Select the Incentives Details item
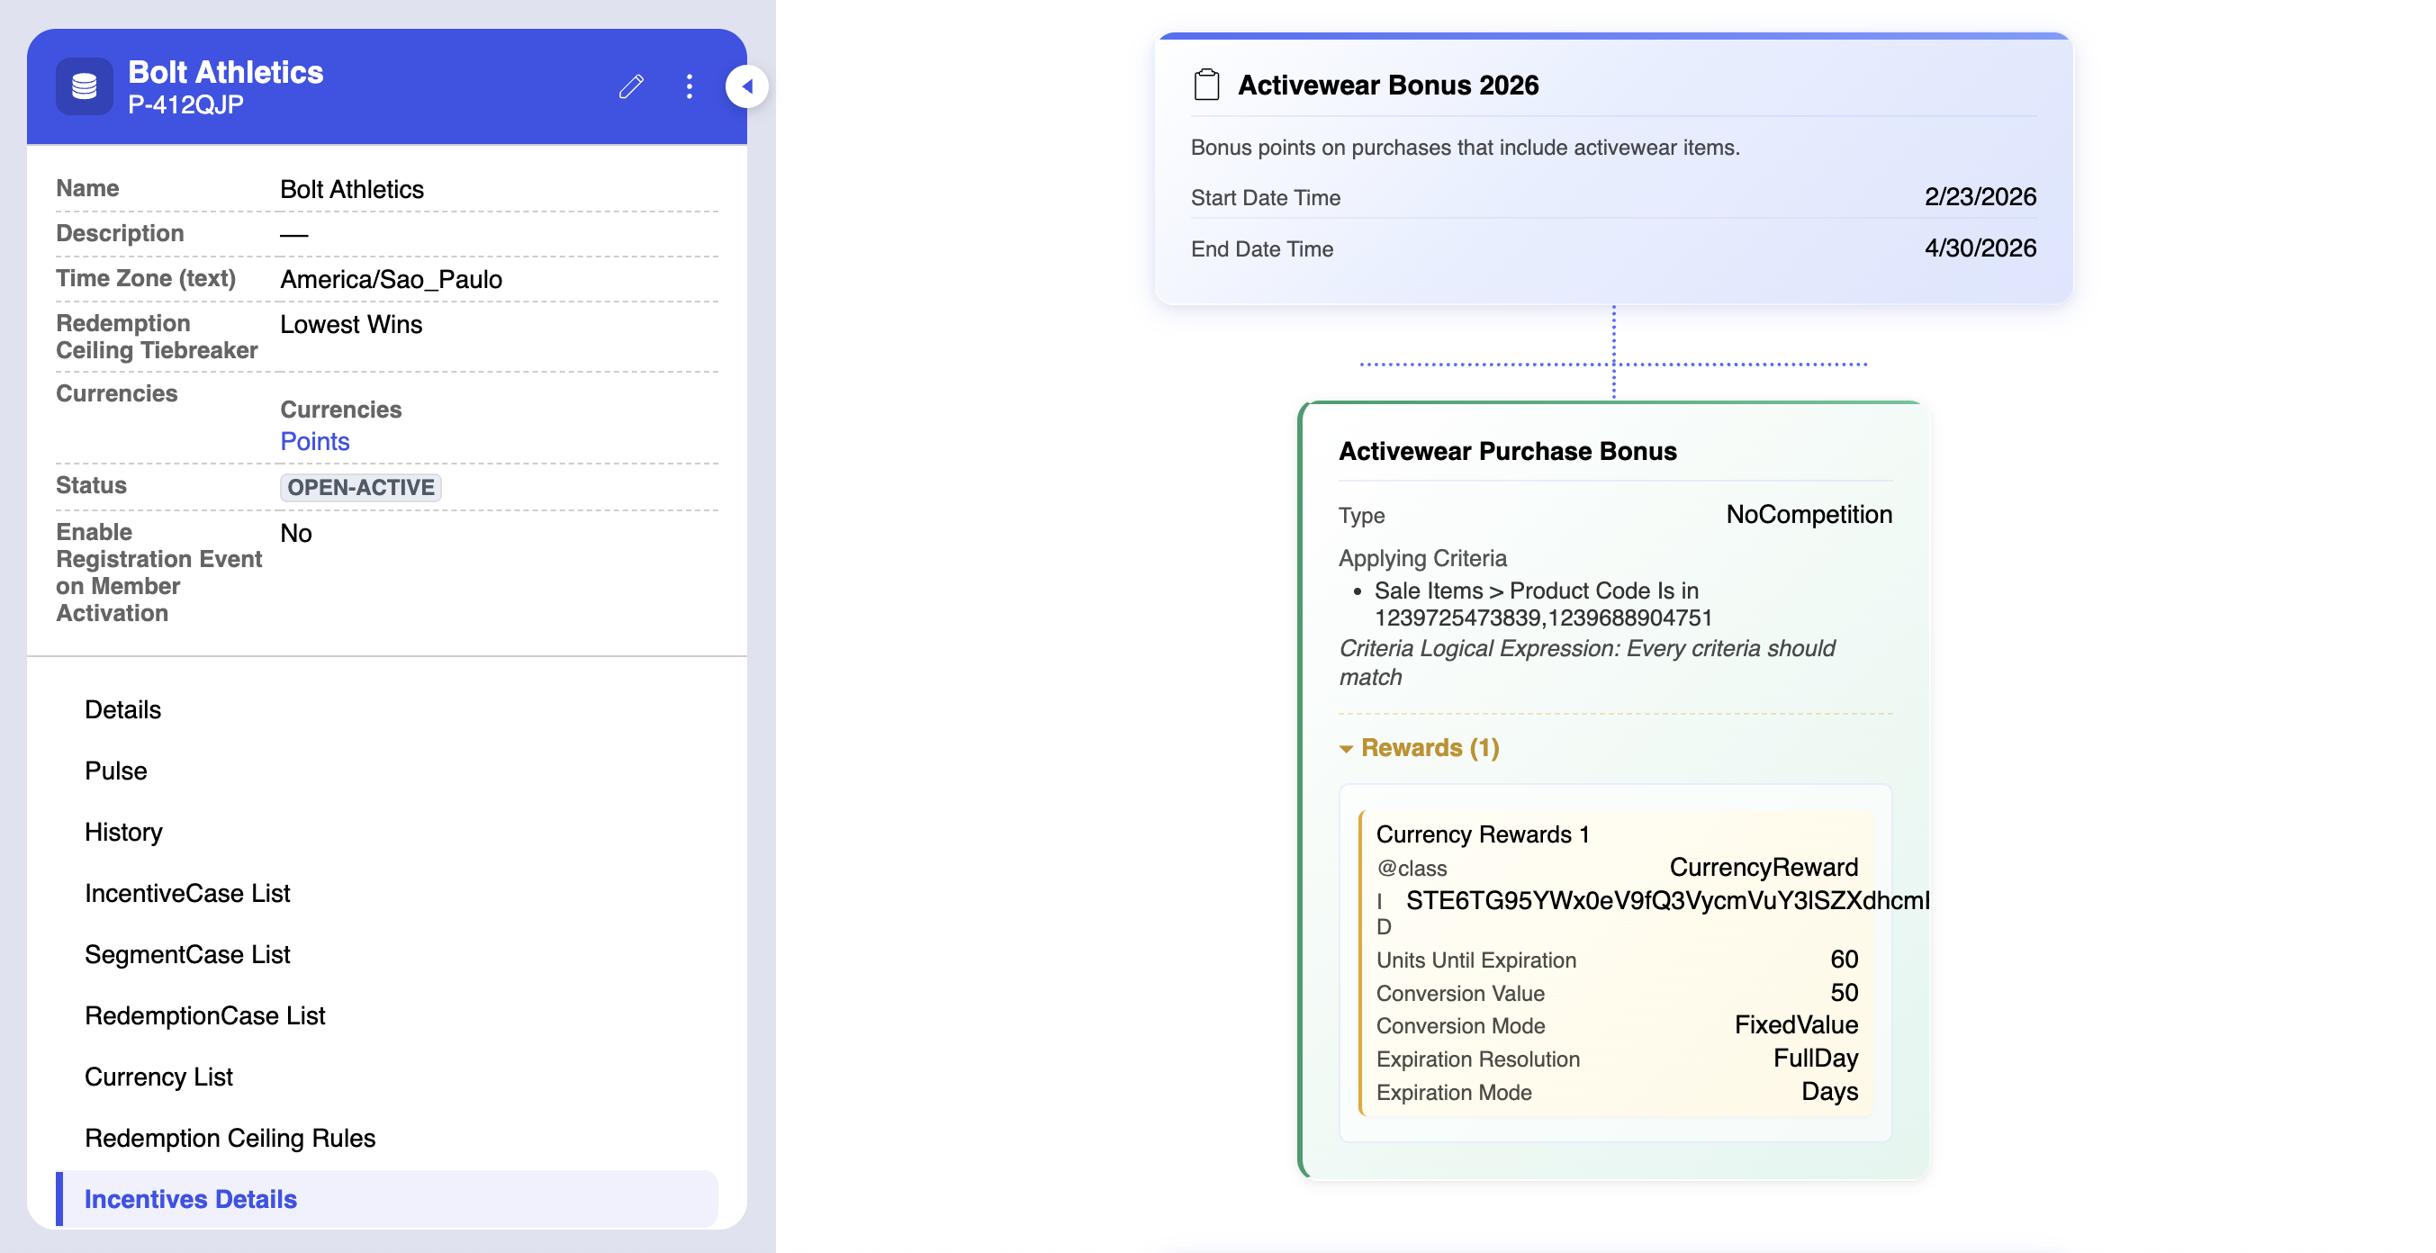 pyautogui.click(x=190, y=1199)
